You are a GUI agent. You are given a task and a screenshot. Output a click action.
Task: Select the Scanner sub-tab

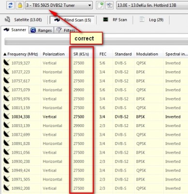coord(15,30)
